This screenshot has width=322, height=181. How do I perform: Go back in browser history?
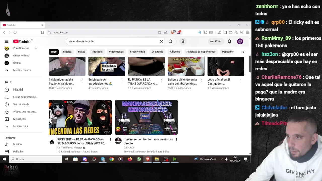click(x=4, y=32)
